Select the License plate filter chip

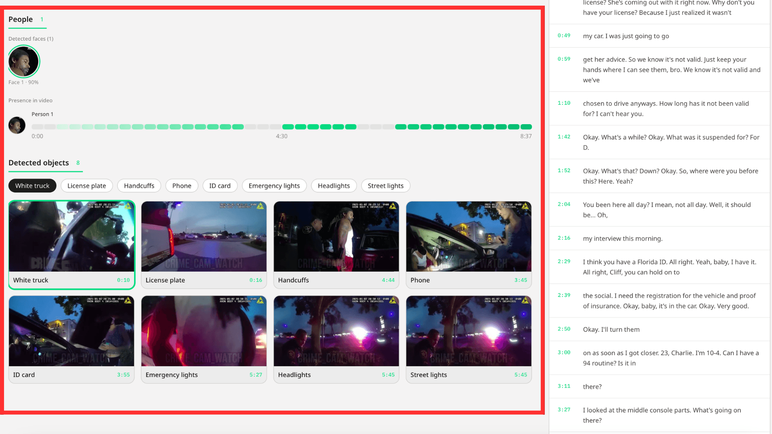click(86, 186)
